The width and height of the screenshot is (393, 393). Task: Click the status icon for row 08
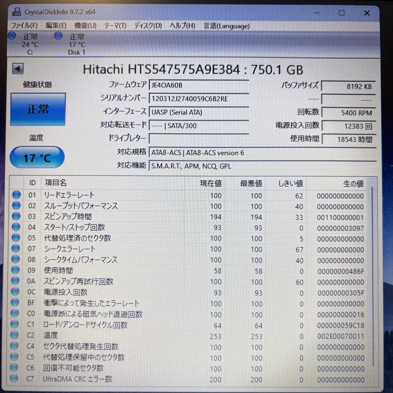(16, 259)
